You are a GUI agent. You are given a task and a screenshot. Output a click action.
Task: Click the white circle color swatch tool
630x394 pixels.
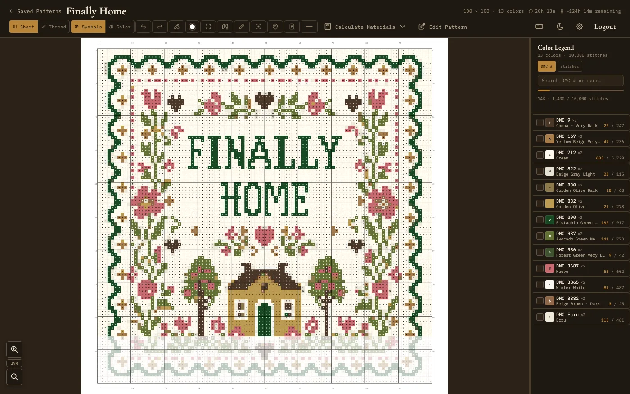(193, 27)
